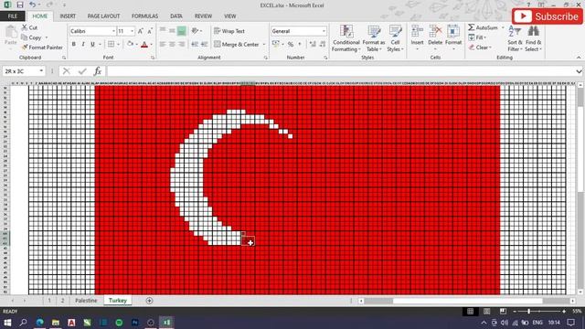This screenshot has height=329, width=585.
Task: Click the red Font Color swatch
Action: tap(144, 45)
